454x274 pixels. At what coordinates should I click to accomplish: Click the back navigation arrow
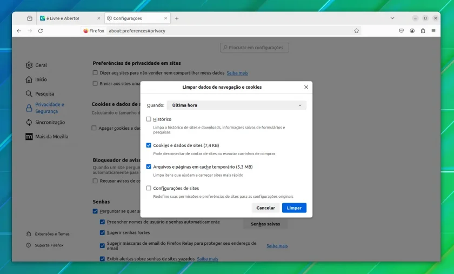(x=19, y=31)
